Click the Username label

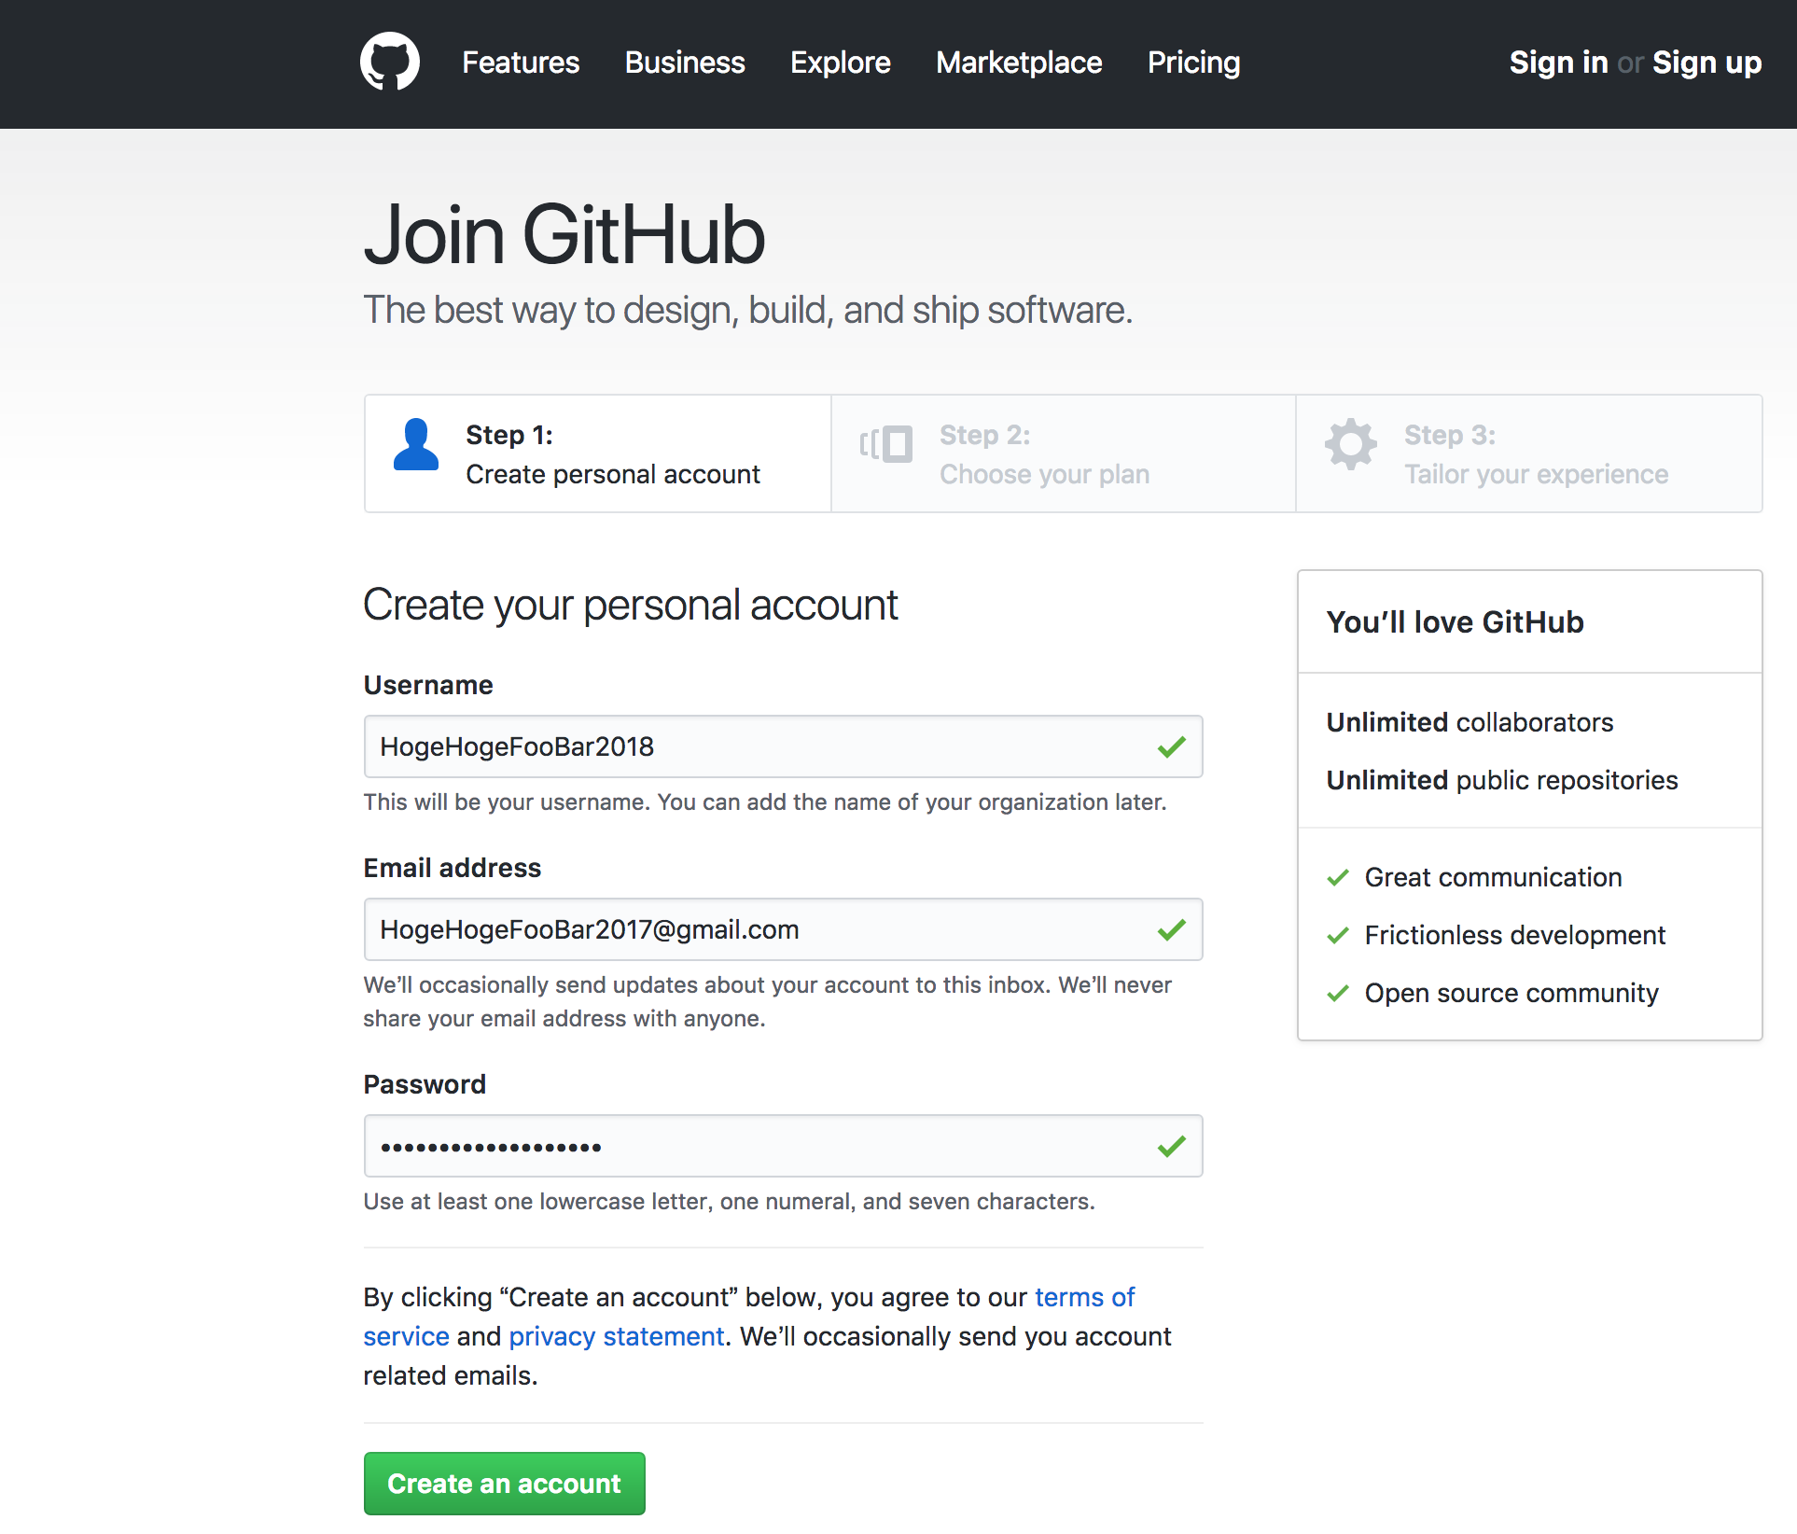click(x=428, y=685)
